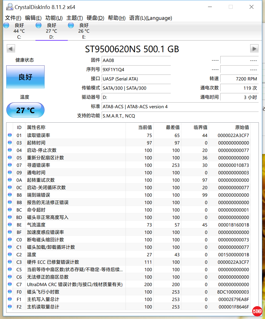265x319 pixels.
Task: Click the serial number field 9XF1Y1Q4
Action: (x=136, y=70)
